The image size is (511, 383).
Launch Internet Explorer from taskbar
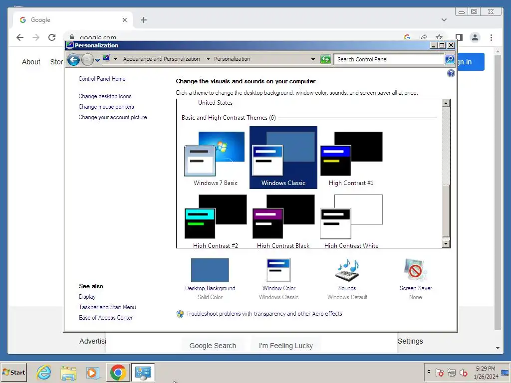tap(44, 372)
